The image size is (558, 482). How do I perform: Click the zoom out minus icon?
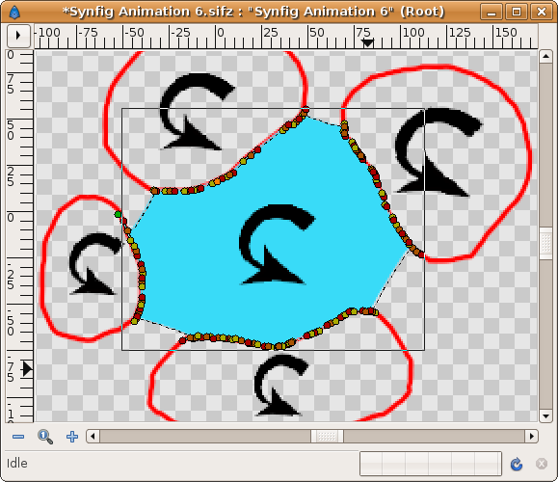click(x=18, y=437)
